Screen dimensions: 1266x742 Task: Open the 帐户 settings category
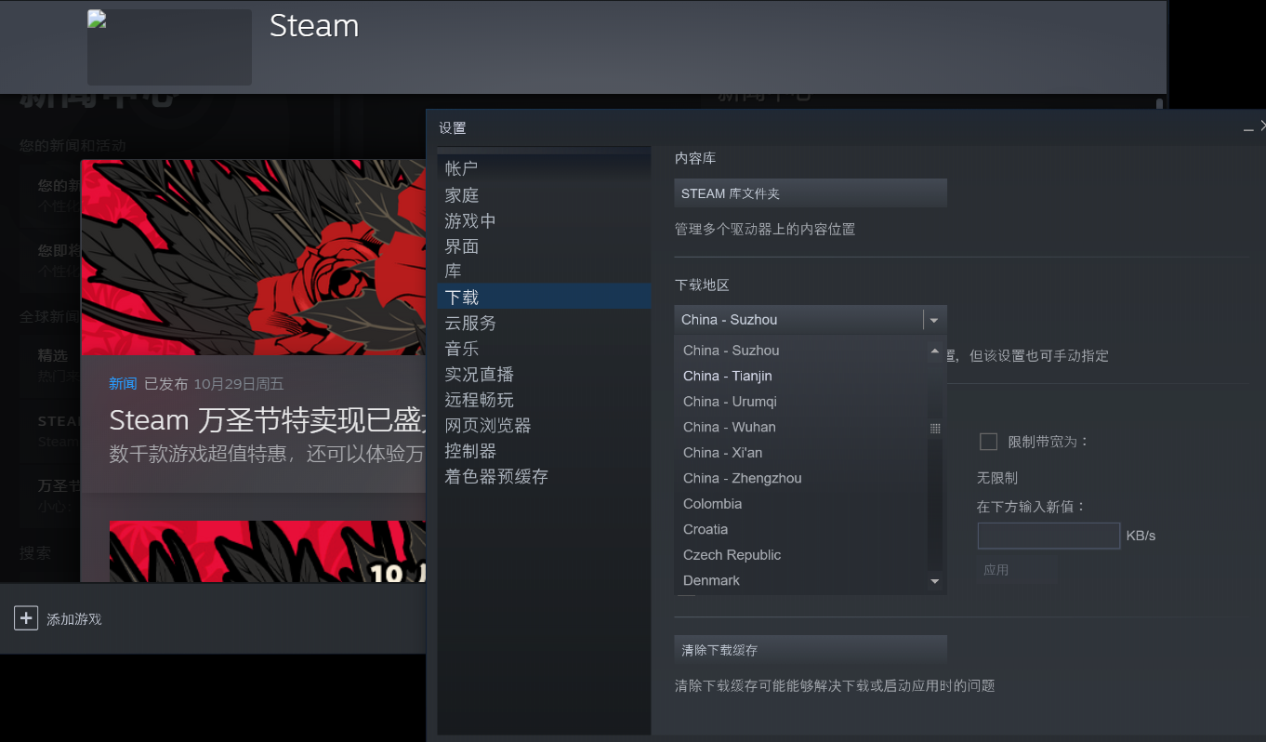tap(544, 168)
